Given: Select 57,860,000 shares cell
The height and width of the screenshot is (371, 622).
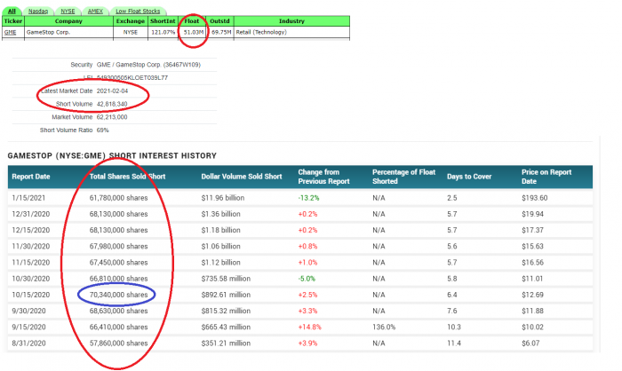Looking at the screenshot, I should [x=118, y=344].
